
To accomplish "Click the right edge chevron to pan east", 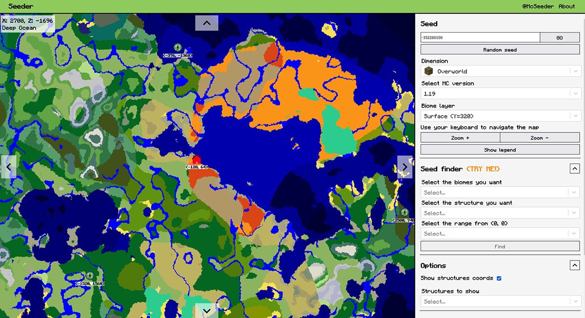I will pos(405,167).
